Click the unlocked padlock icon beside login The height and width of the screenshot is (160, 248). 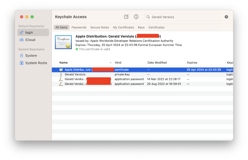click(21, 32)
